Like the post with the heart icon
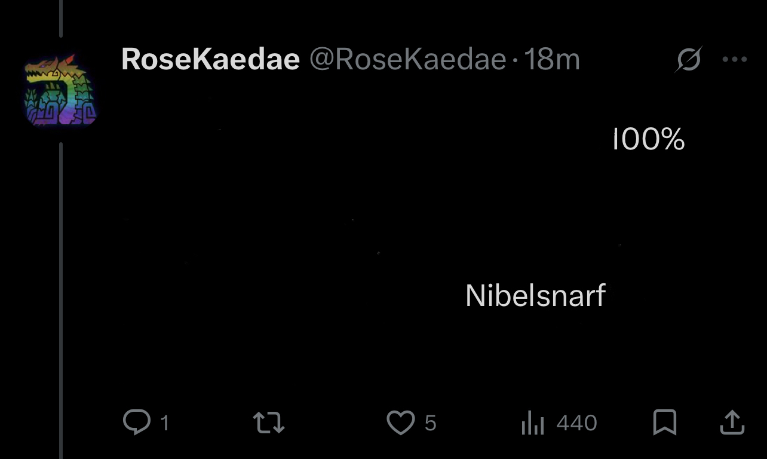This screenshot has width=767, height=459. point(400,423)
